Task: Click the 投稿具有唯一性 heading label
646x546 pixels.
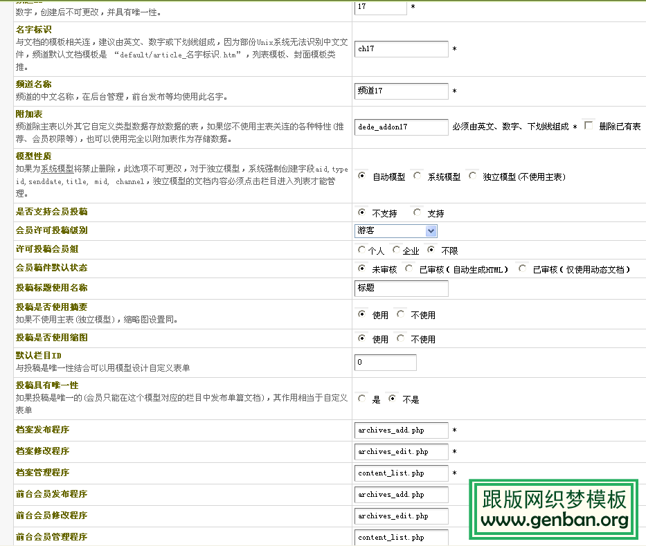Action: click(x=47, y=385)
